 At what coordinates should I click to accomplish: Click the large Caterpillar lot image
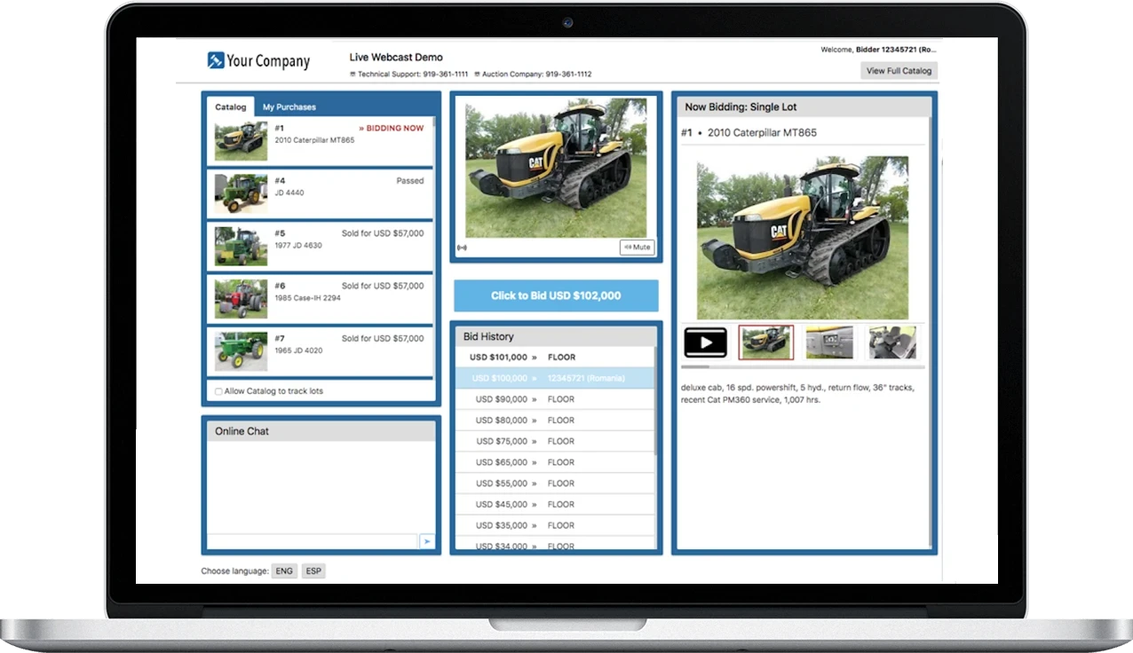[x=803, y=238]
